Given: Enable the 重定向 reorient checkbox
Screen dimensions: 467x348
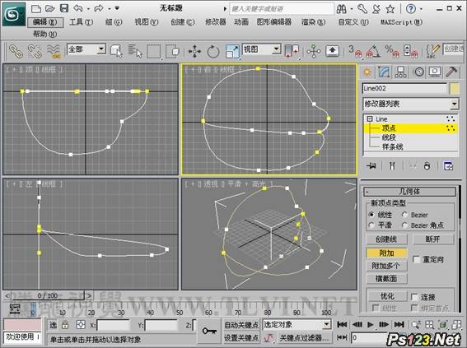Looking at the screenshot, I should (x=416, y=259).
